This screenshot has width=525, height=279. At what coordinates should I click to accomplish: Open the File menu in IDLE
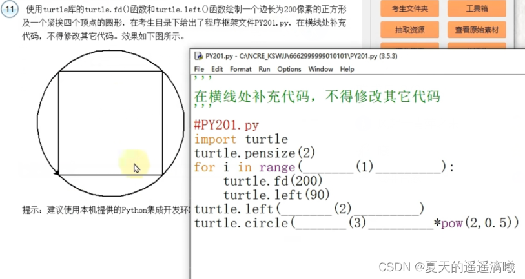[x=199, y=69]
